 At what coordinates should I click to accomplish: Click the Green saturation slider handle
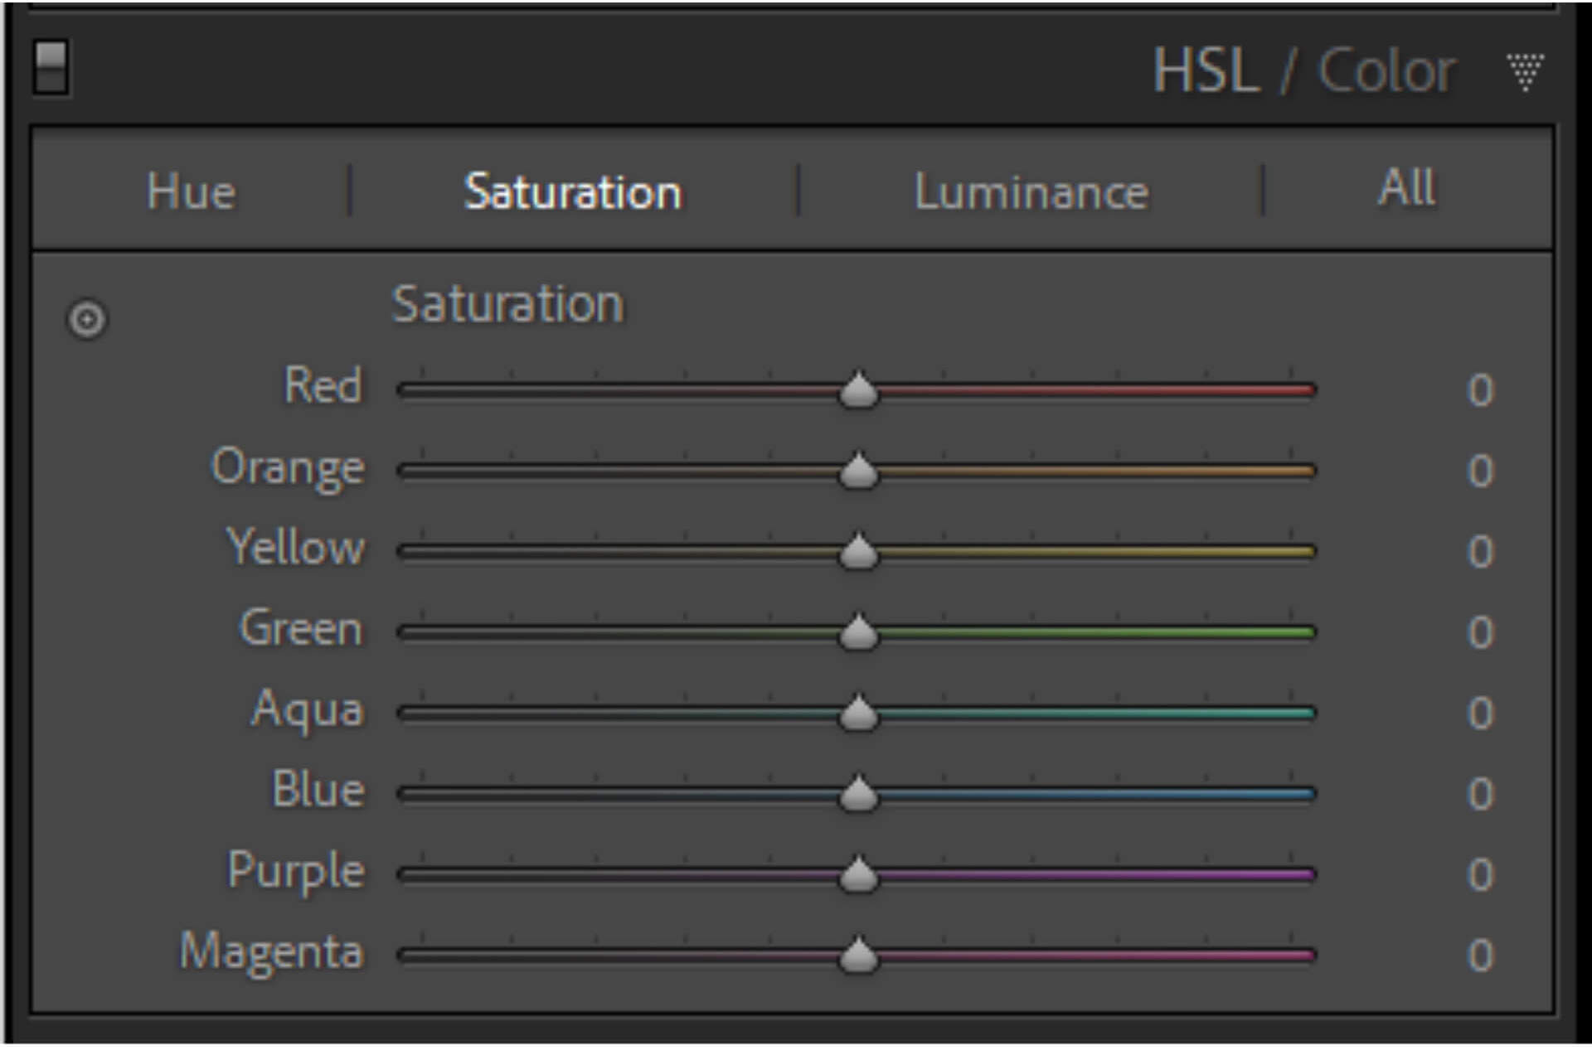click(x=858, y=631)
